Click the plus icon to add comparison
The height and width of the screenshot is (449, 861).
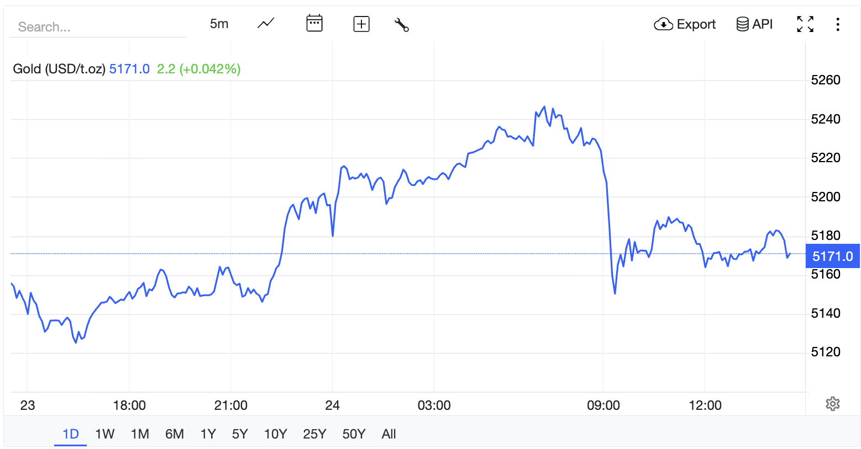[361, 24]
